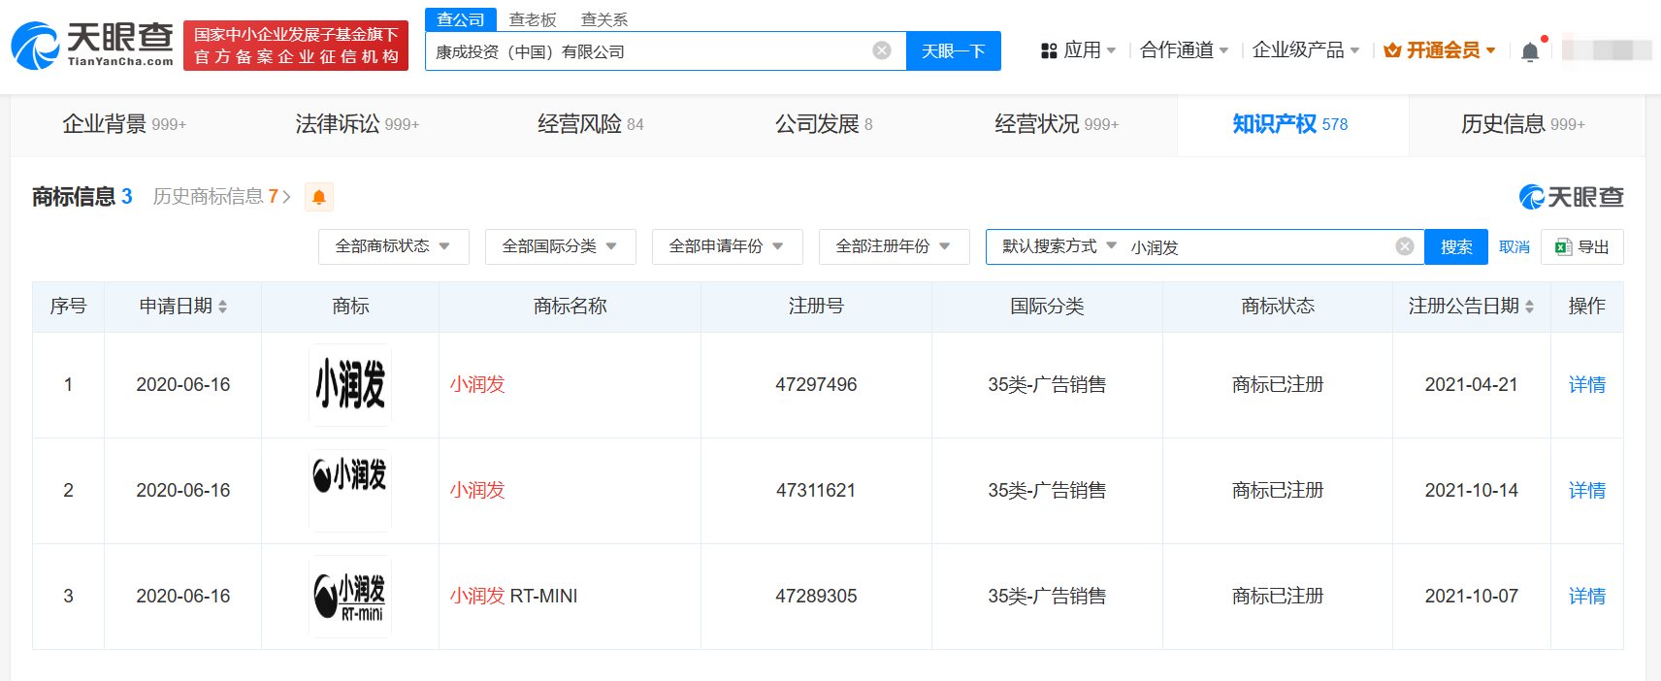The width and height of the screenshot is (1661, 681).
Task: View 详情 for trademark 47297496
Action: pos(1586,385)
